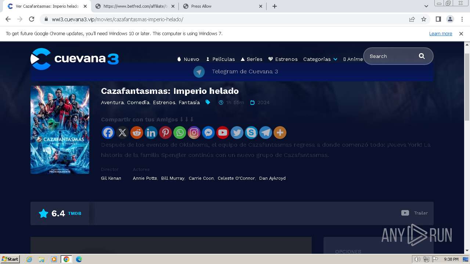Screen dimensions: 470x264
Task: Click the Telegram round icon in banner
Action: pyautogui.click(x=199, y=71)
